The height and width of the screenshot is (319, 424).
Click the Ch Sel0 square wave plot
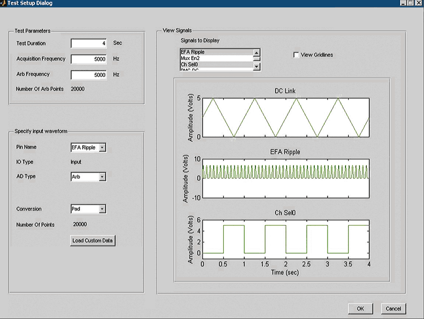point(286,238)
